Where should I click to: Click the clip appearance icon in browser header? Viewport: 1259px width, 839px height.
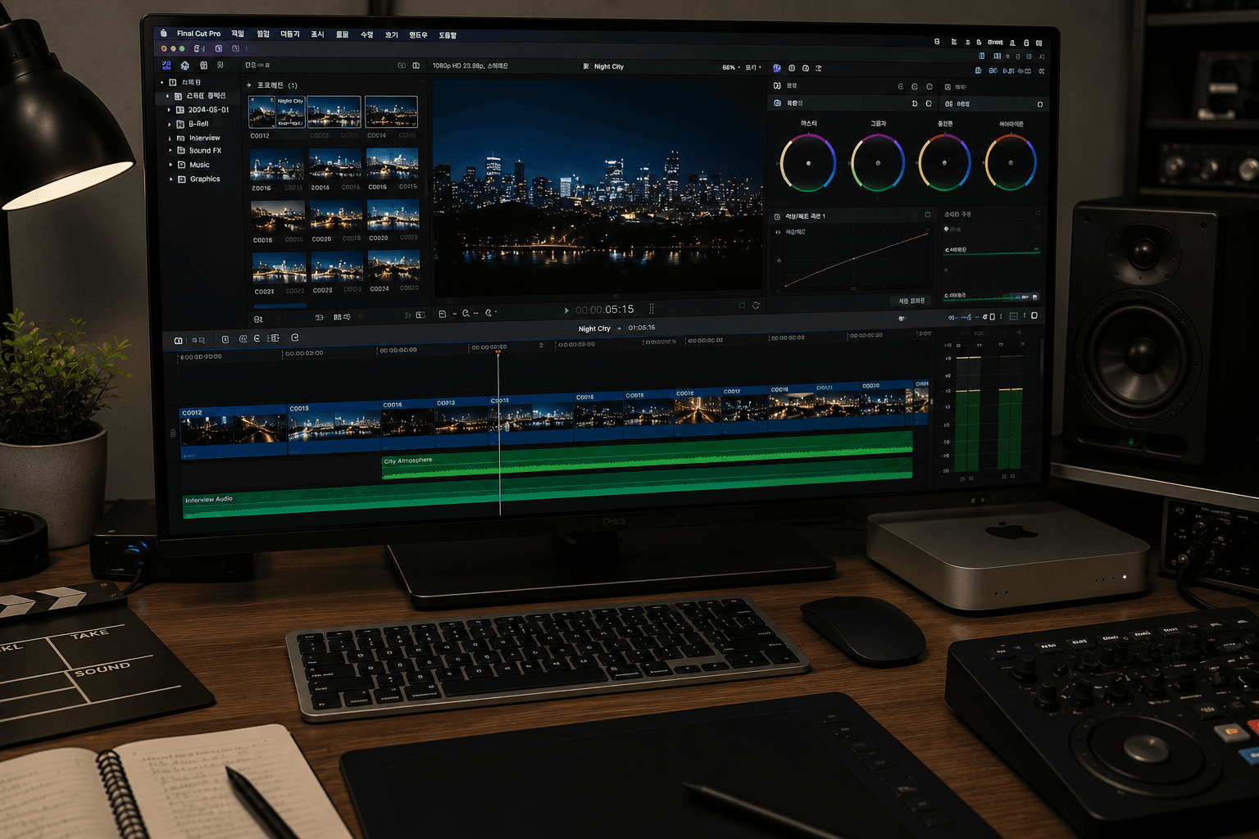click(402, 66)
